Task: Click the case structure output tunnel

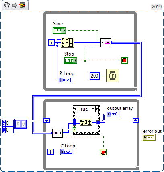Action: [98, 122]
